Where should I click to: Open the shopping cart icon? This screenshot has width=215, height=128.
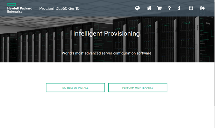tap(159, 8)
